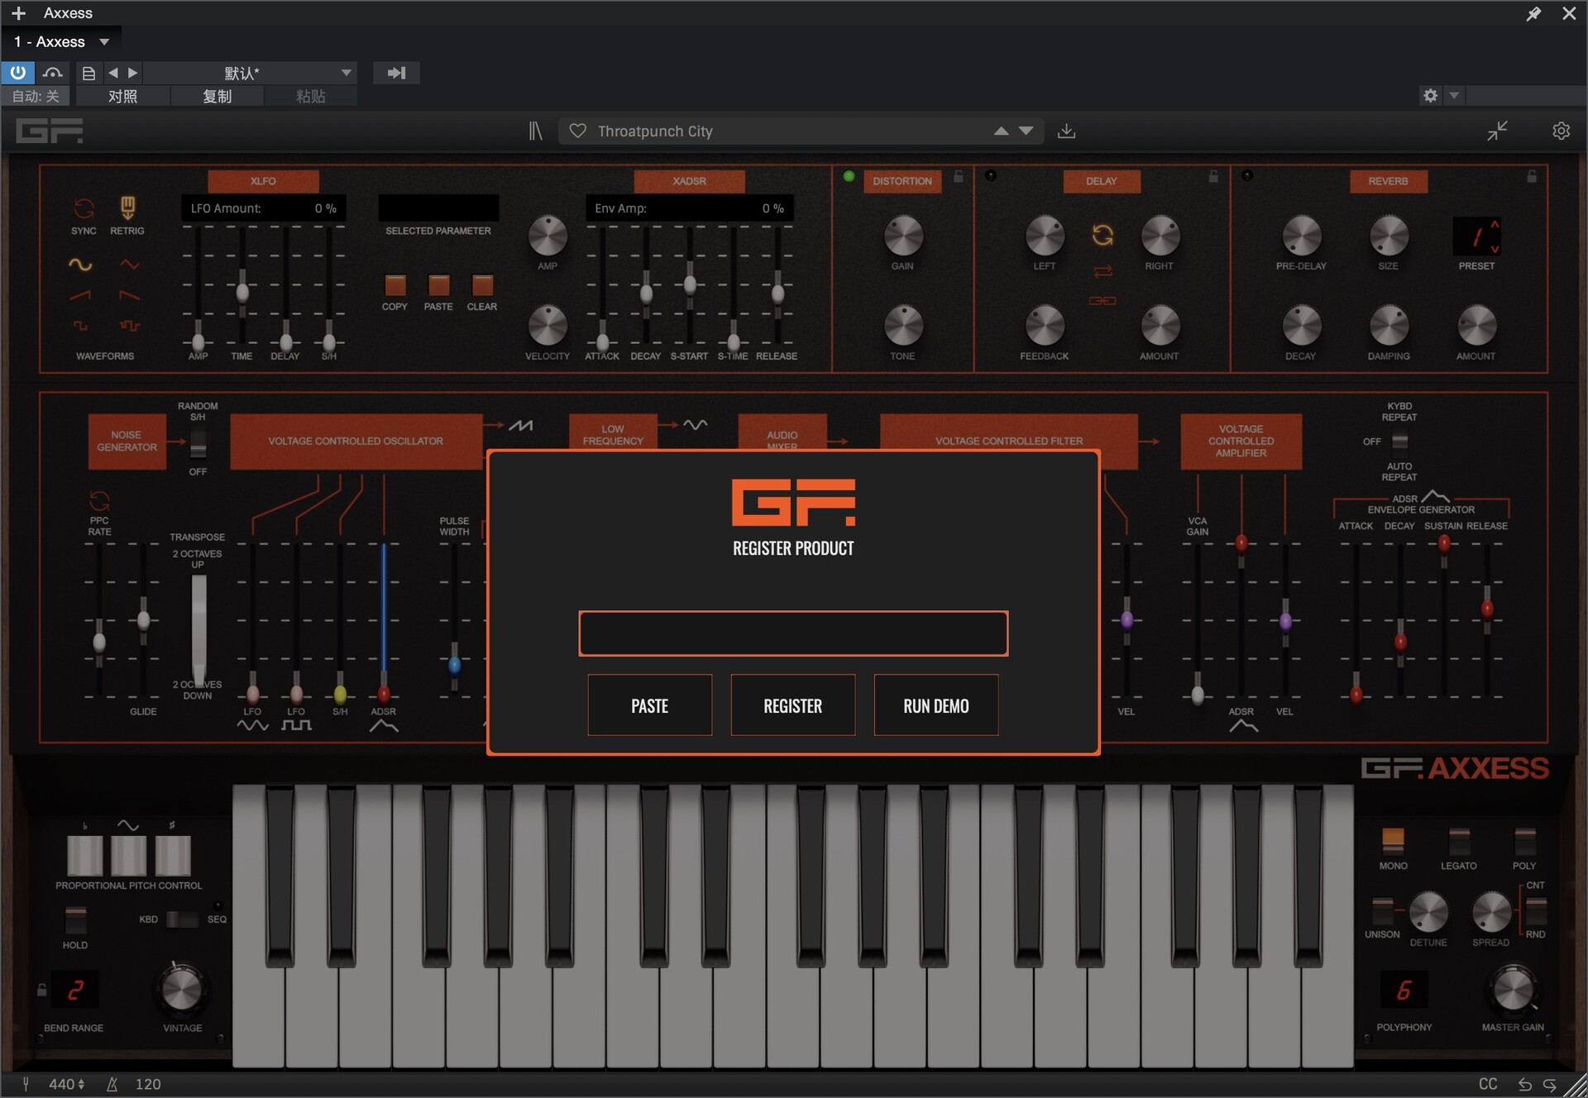Click the save preset download icon
The image size is (1588, 1098).
[1067, 131]
